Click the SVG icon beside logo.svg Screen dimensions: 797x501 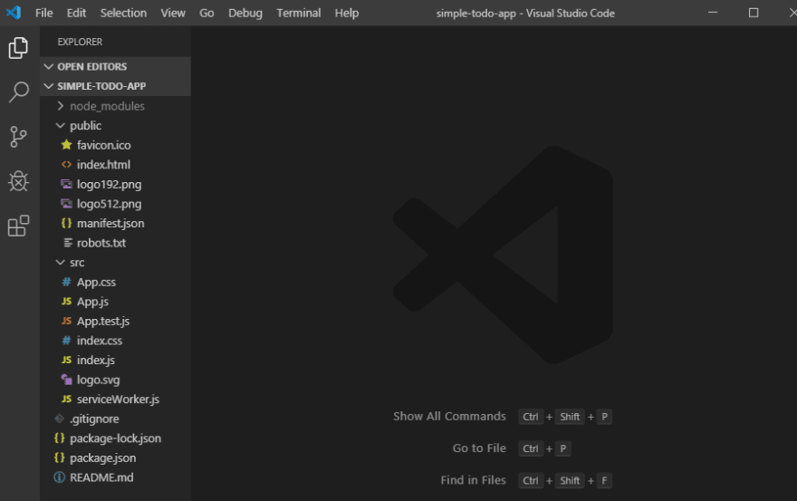click(x=66, y=380)
